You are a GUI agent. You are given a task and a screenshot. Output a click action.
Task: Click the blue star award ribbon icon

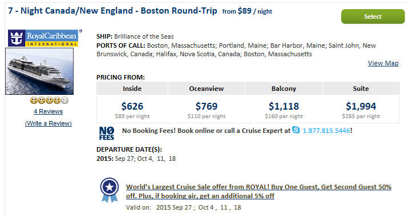(110, 190)
